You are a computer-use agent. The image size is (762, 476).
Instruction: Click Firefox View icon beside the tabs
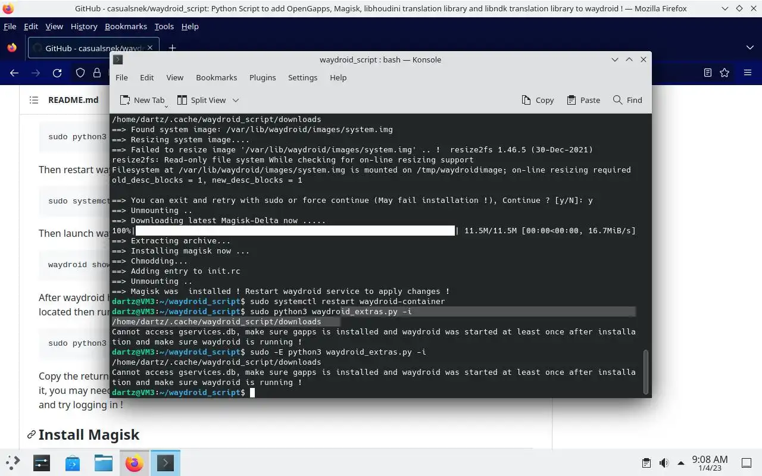(11, 48)
